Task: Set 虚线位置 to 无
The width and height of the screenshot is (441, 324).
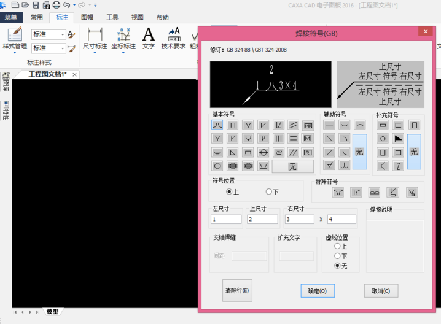Action: click(x=341, y=266)
